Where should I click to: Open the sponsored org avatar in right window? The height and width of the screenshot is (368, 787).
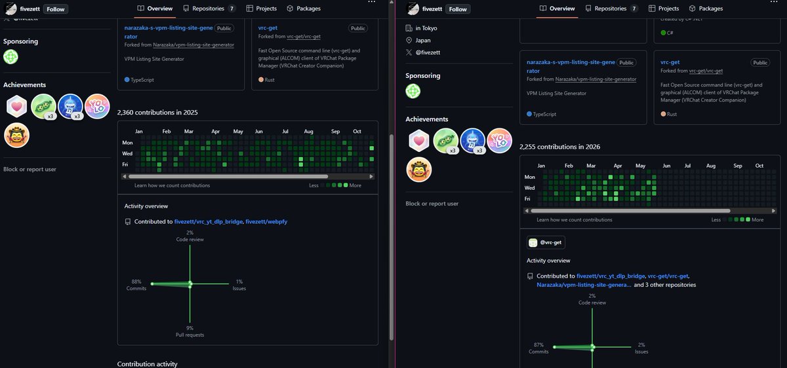[413, 91]
